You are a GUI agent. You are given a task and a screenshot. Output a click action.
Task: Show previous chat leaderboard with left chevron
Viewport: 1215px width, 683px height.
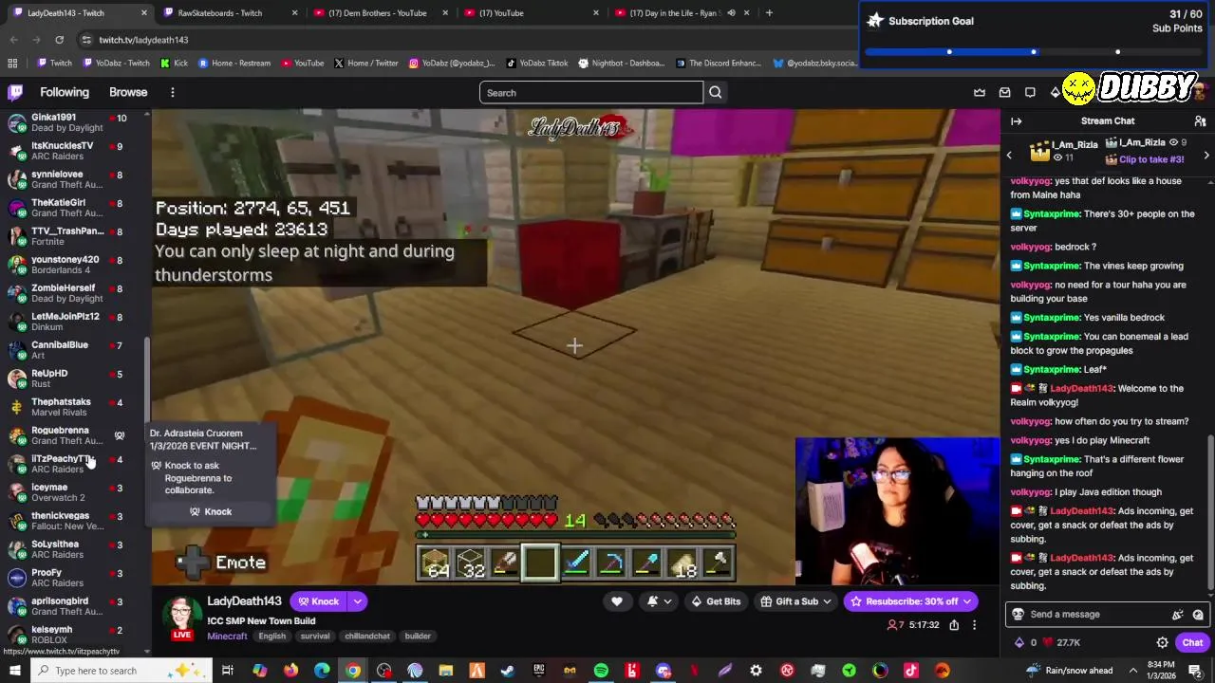pos(1009,155)
